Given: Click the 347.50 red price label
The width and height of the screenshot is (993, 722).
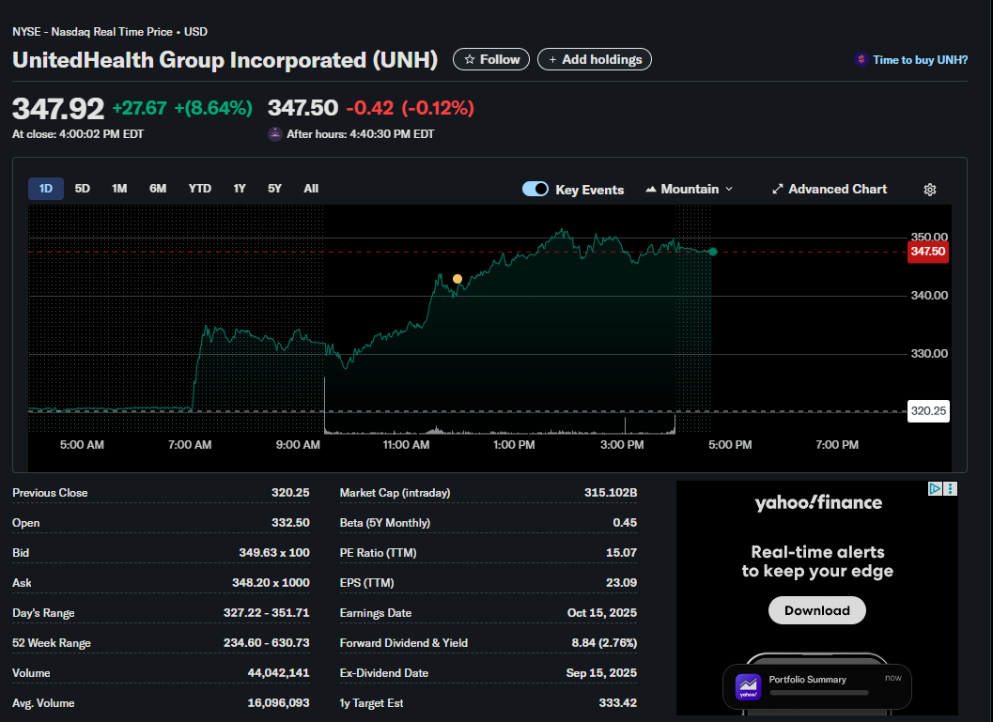Looking at the screenshot, I should click(x=928, y=252).
